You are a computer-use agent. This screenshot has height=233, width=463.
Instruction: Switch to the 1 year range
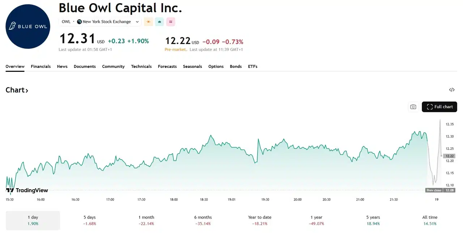(x=317, y=220)
